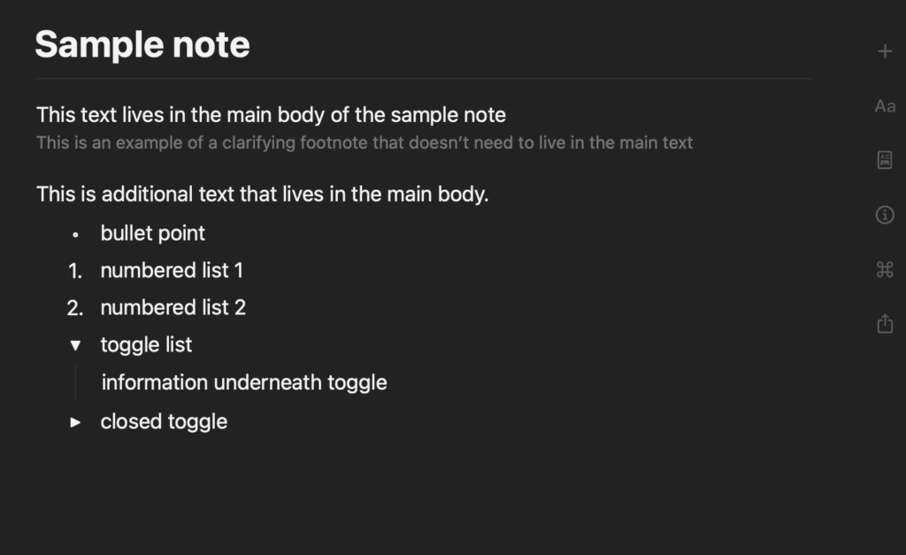The image size is (906, 555).
Task: Select the gray footnote text
Action: (365, 143)
